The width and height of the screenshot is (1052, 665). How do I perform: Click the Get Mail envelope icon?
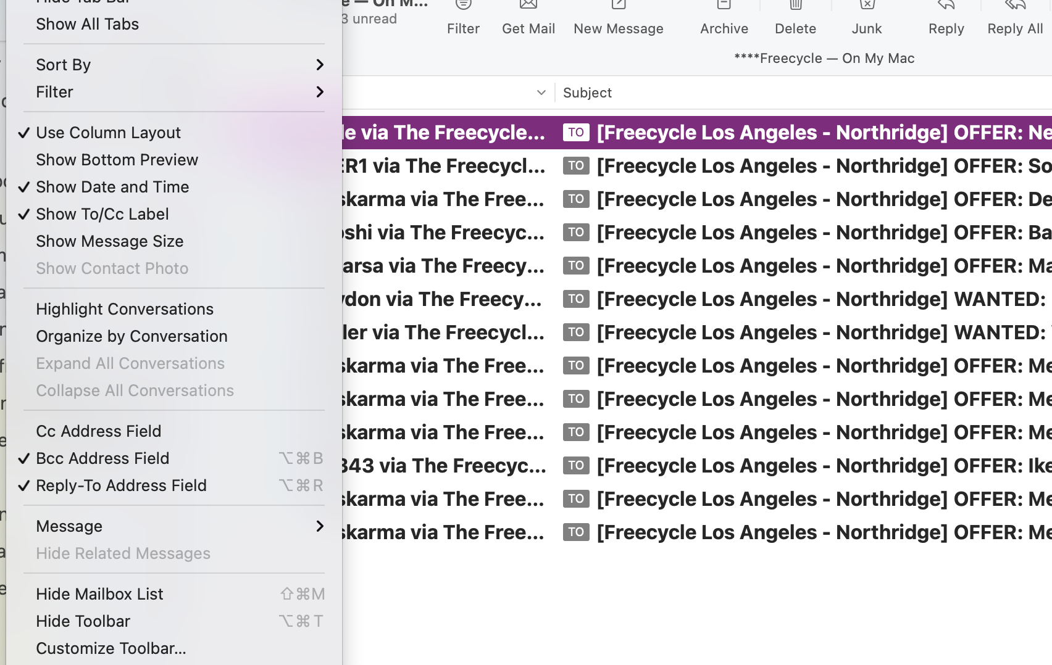[x=528, y=5]
